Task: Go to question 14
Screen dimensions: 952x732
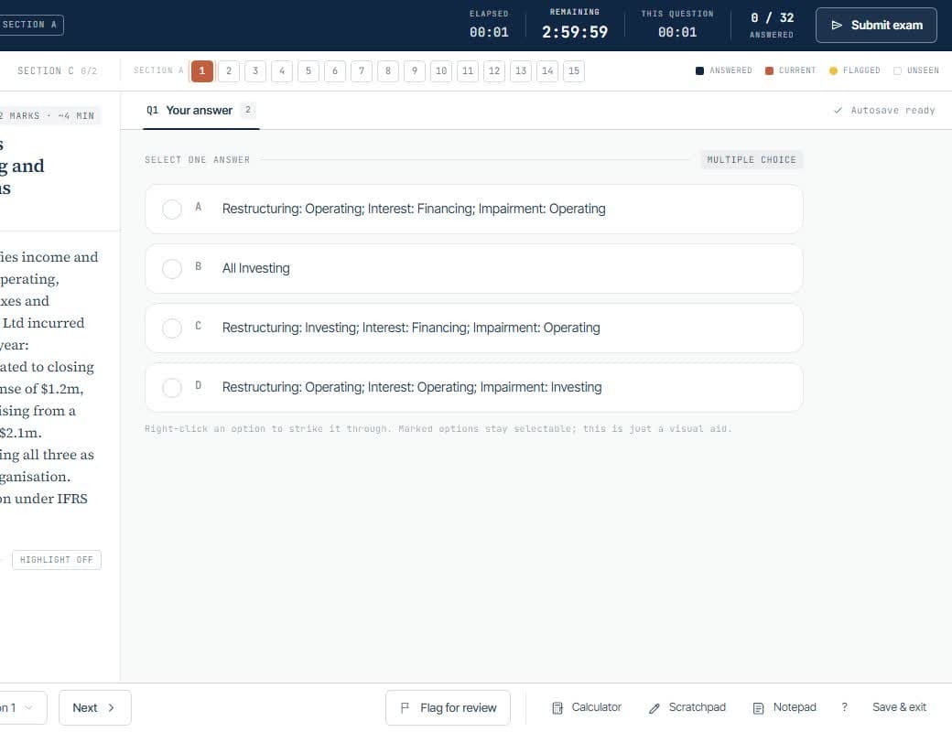Action: tap(547, 71)
